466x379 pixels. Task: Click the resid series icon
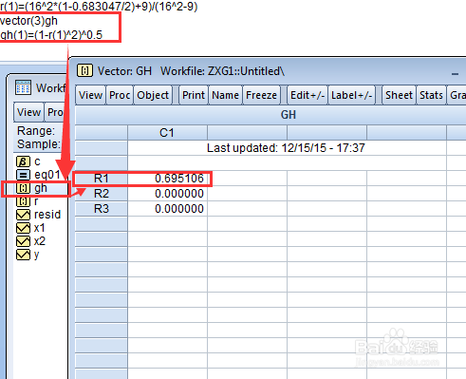23,215
